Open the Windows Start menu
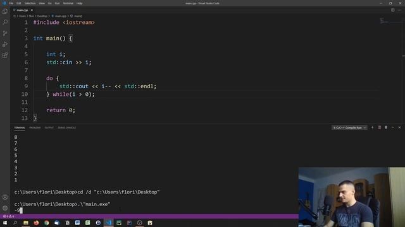The height and width of the screenshot is (227, 405). coord(5,223)
